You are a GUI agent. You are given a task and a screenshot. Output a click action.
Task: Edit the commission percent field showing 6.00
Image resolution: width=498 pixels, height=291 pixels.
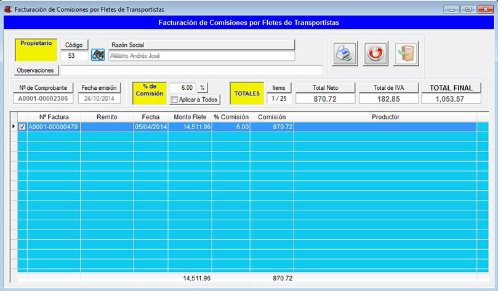pyautogui.click(x=182, y=88)
